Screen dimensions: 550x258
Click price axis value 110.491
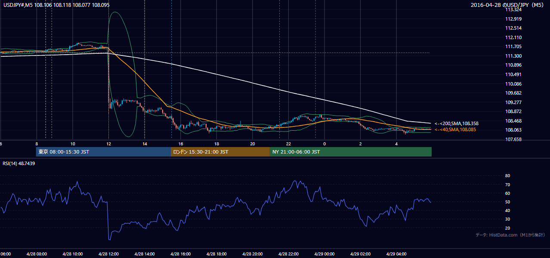coord(513,74)
